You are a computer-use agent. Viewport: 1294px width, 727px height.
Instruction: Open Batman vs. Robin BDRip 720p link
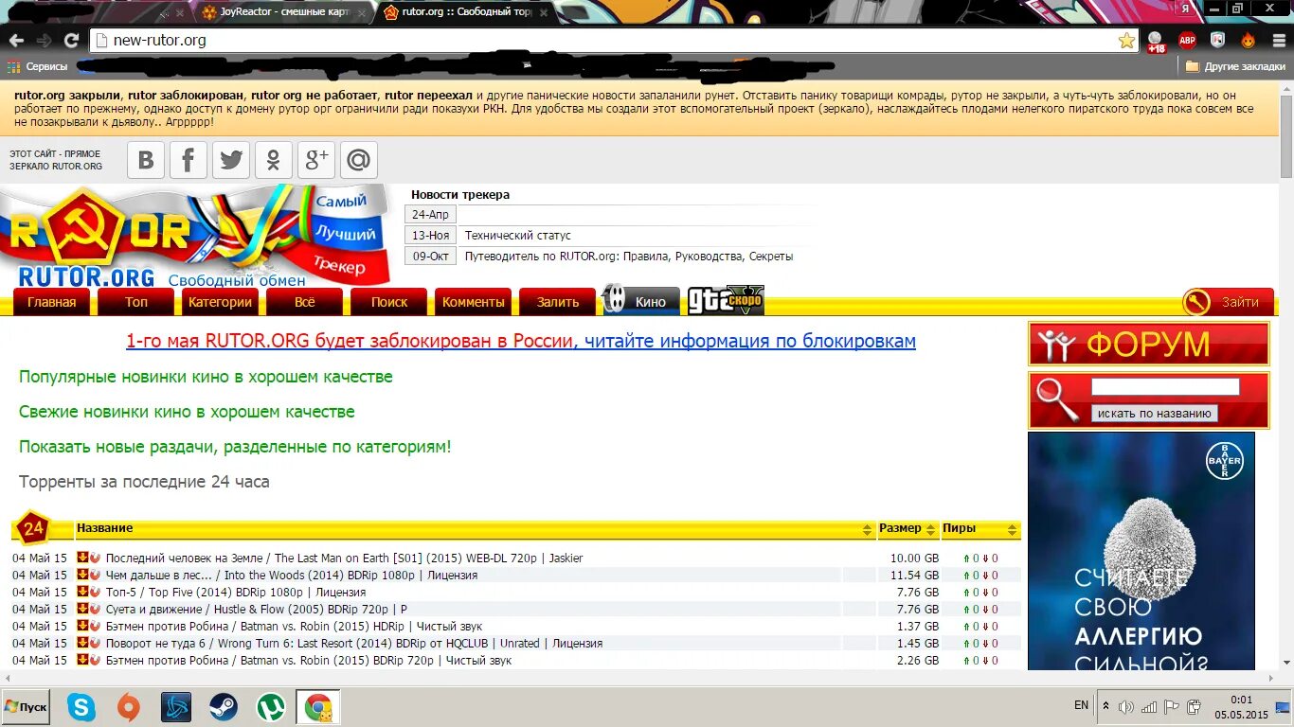click(x=309, y=660)
